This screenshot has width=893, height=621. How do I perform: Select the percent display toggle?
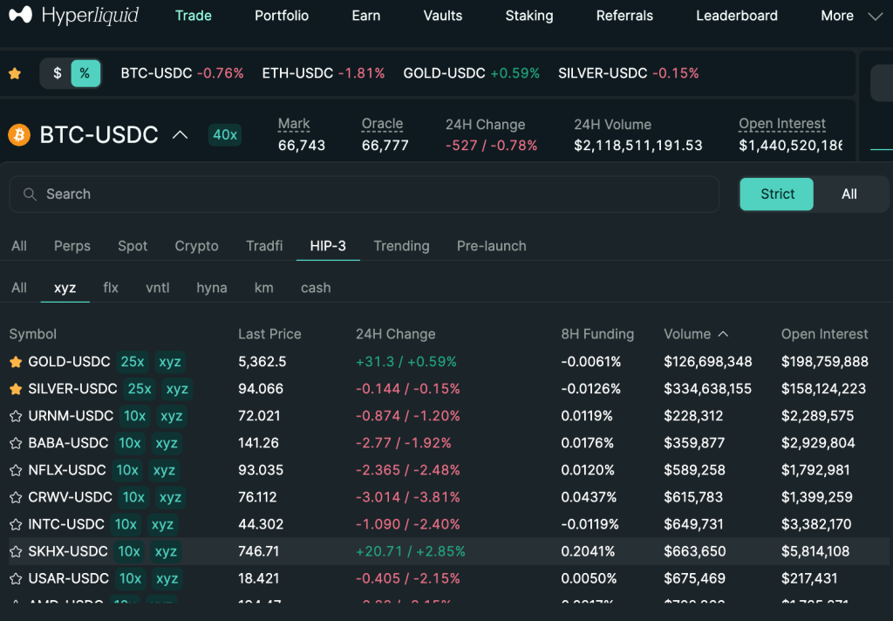pyautogui.click(x=85, y=73)
